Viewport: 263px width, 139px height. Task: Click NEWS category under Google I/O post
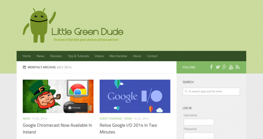coord(128,119)
